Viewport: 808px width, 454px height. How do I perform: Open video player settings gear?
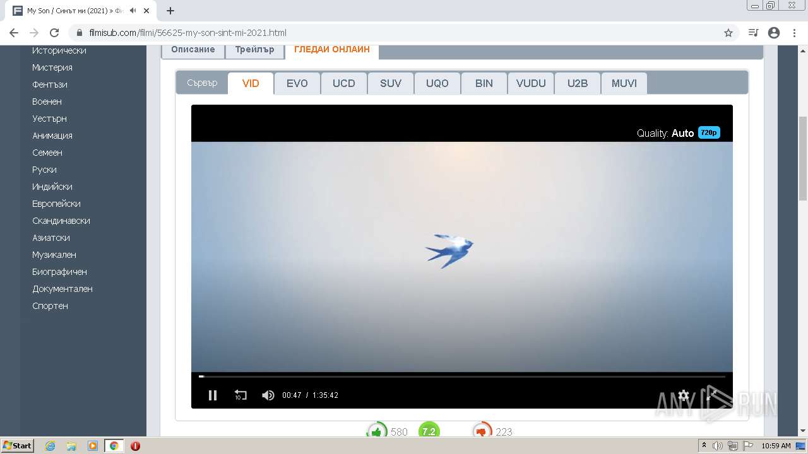coord(684,395)
